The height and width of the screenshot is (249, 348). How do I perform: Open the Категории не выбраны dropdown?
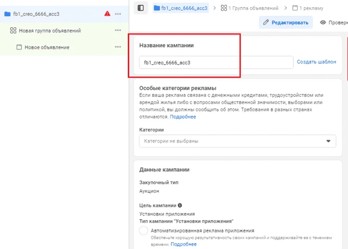click(237, 141)
